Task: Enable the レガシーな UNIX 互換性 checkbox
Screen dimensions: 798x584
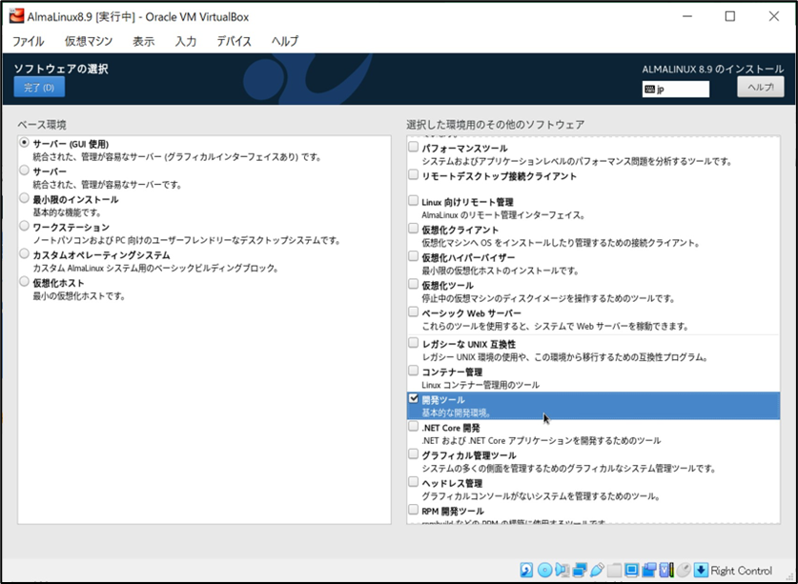Action: click(x=413, y=343)
